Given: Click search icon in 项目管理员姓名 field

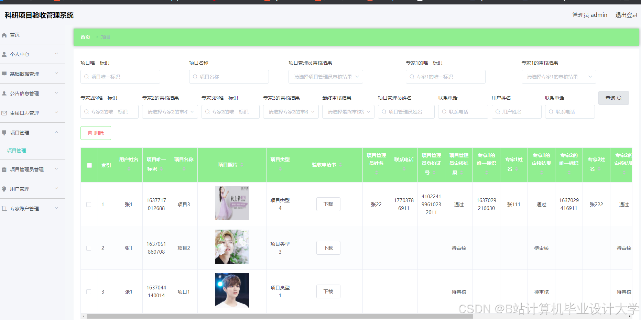Looking at the screenshot, I should (x=384, y=112).
